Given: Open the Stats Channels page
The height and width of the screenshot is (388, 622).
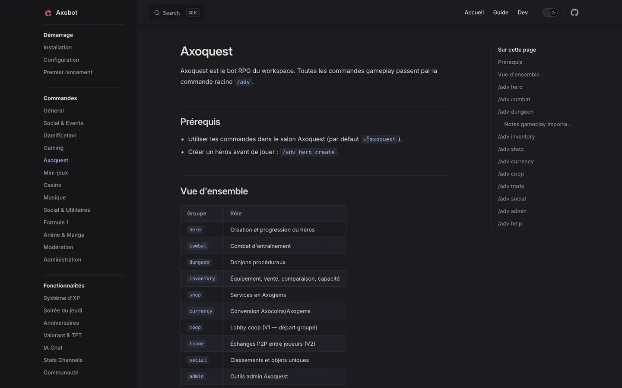Looking at the screenshot, I should click(63, 360).
